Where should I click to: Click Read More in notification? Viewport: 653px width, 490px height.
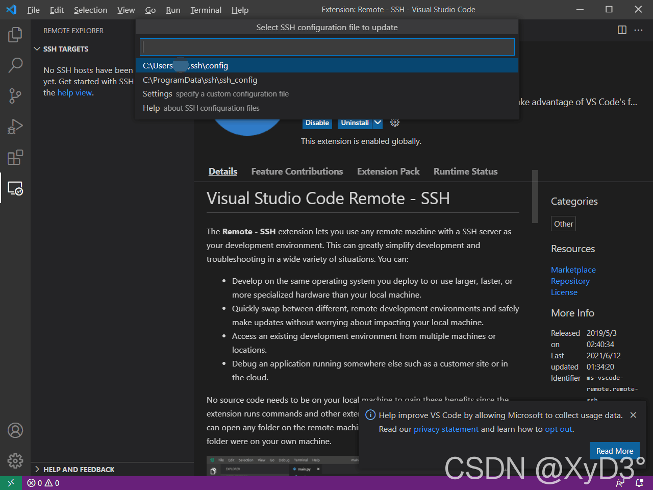point(615,451)
